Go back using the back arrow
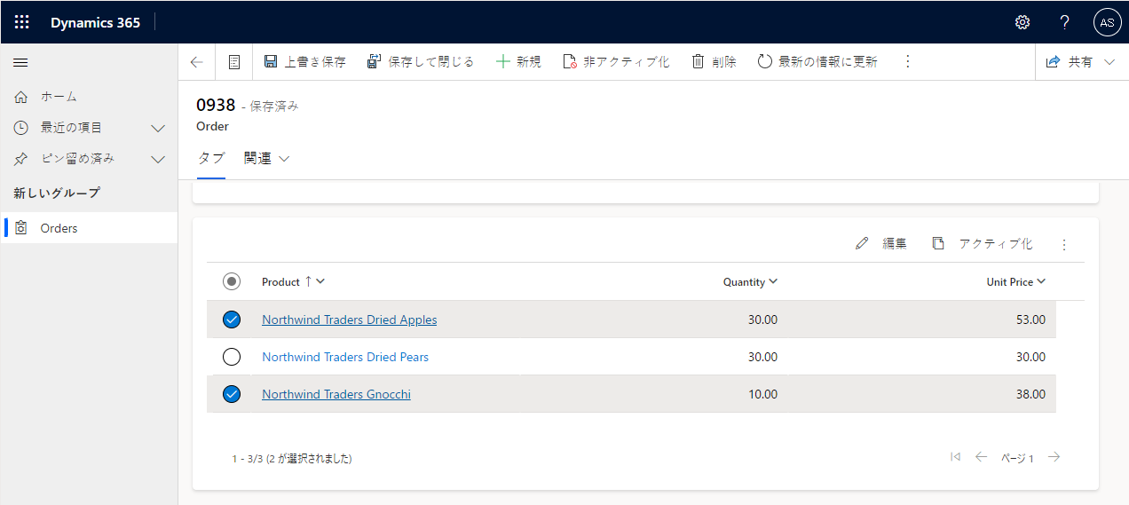The height and width of the screenshot is (505, 1129). (197, 62)
